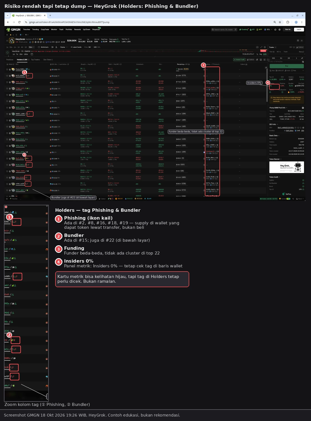Switch to Dev Token 1 tab
The image size is (311, 421).
point(48,60)
